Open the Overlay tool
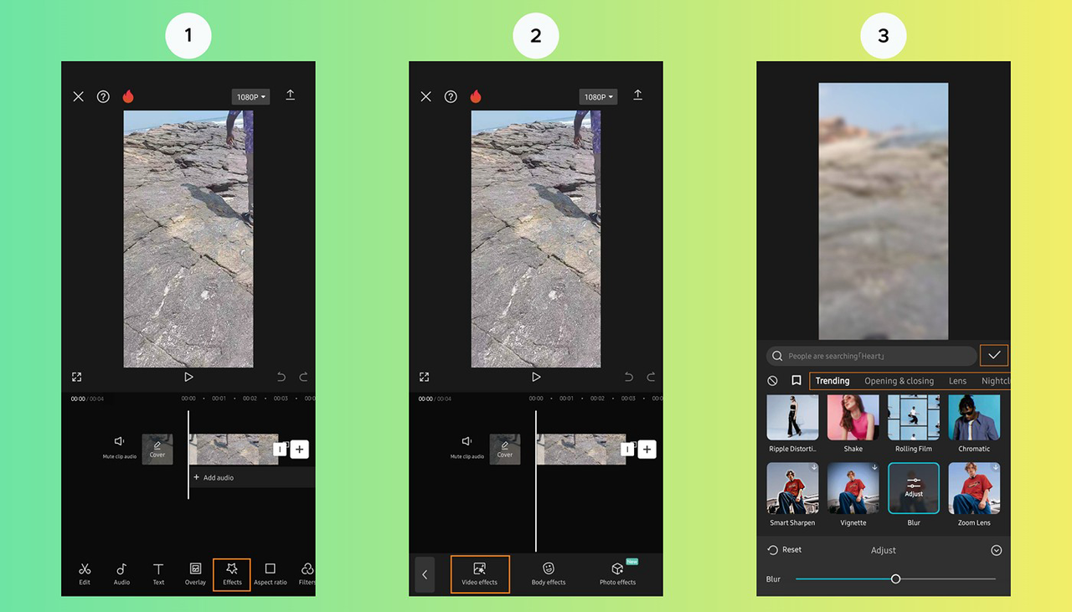 (194, 574)
